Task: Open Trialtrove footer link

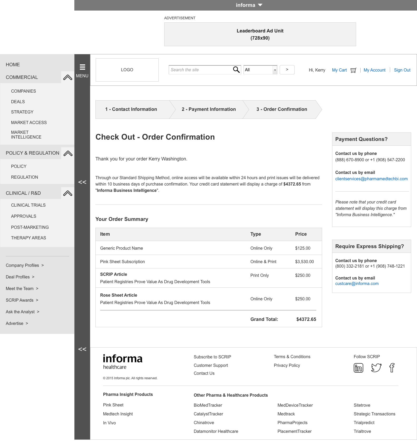Action: (362, 431)
